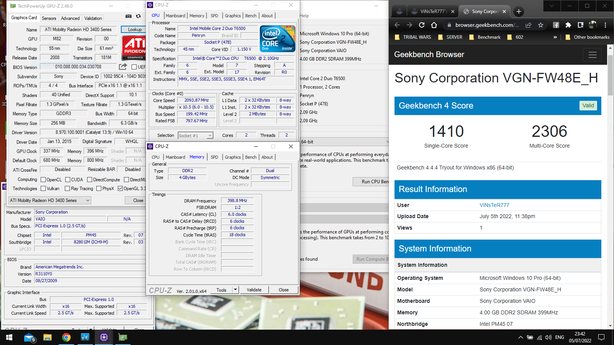Open File Explorer from taskbar
The height and width of the screenshot is (345, 614).
48,337
